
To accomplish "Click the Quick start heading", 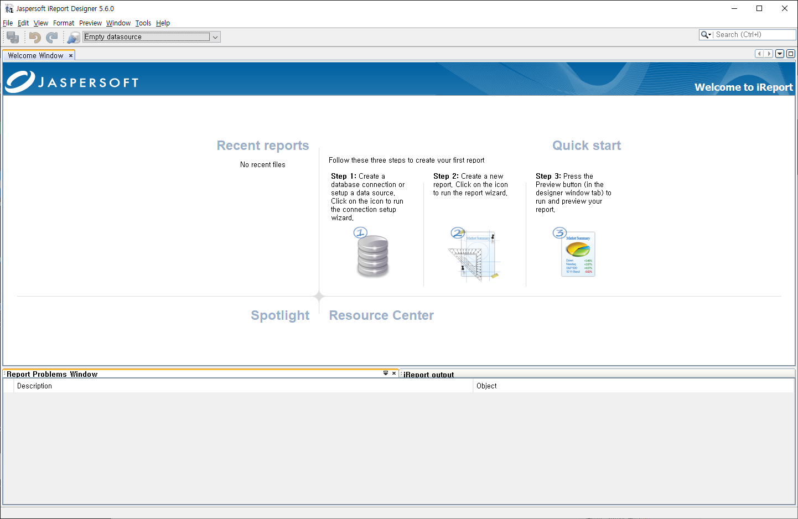I will coord(587,146).
